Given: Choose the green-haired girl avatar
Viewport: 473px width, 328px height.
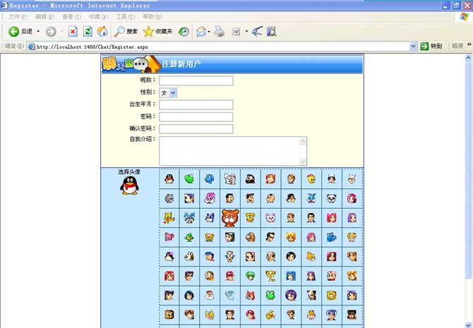Looking at the screenshot, I should coord(250,276).
